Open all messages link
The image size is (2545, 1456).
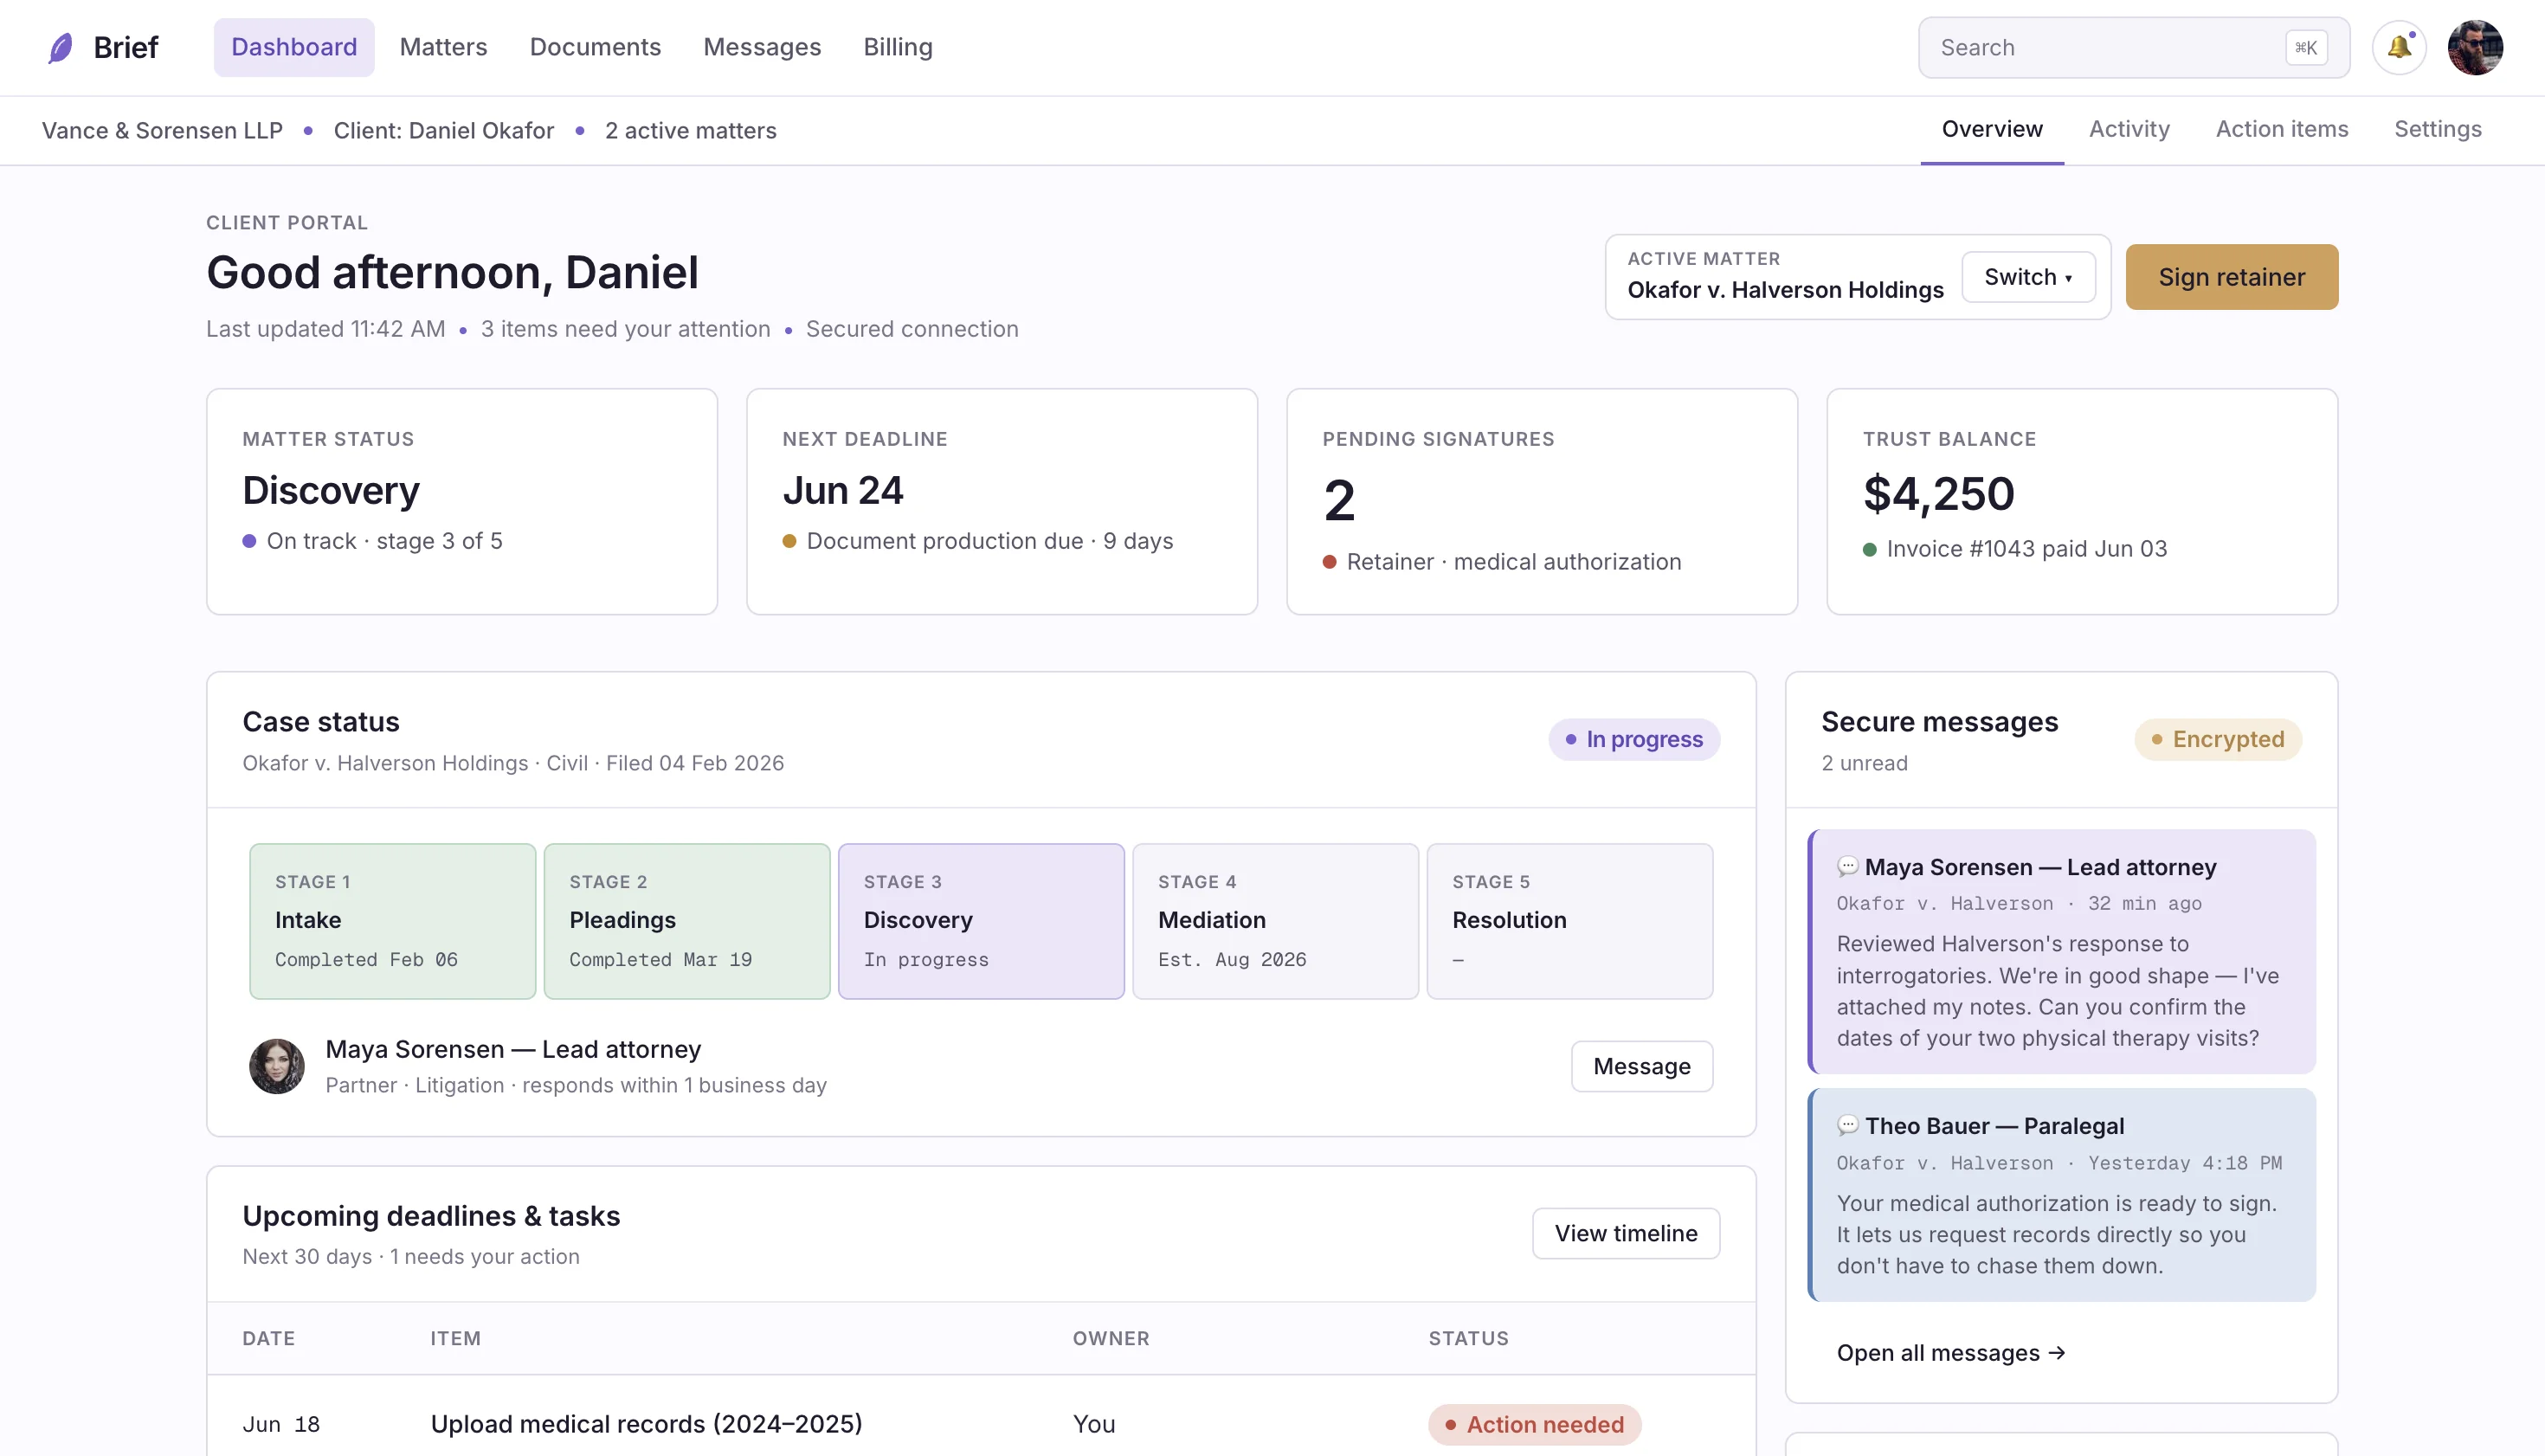click(x=1950, y=1353)
